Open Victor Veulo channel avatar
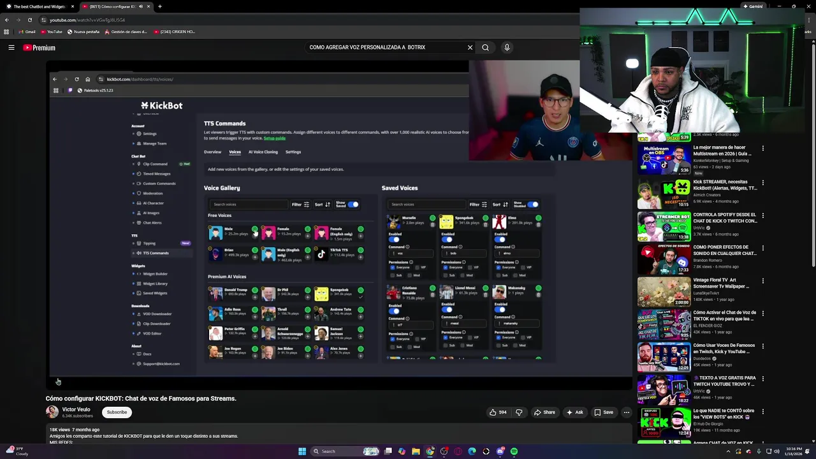Image resolution: width=816 pixels, height=459 pixels. click(x=52, y=412)
